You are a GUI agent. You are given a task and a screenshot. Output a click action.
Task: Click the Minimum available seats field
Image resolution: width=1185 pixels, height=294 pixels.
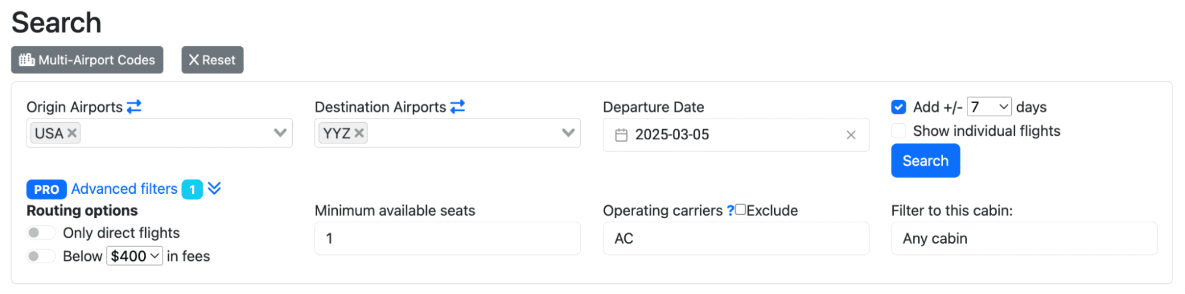447,238
